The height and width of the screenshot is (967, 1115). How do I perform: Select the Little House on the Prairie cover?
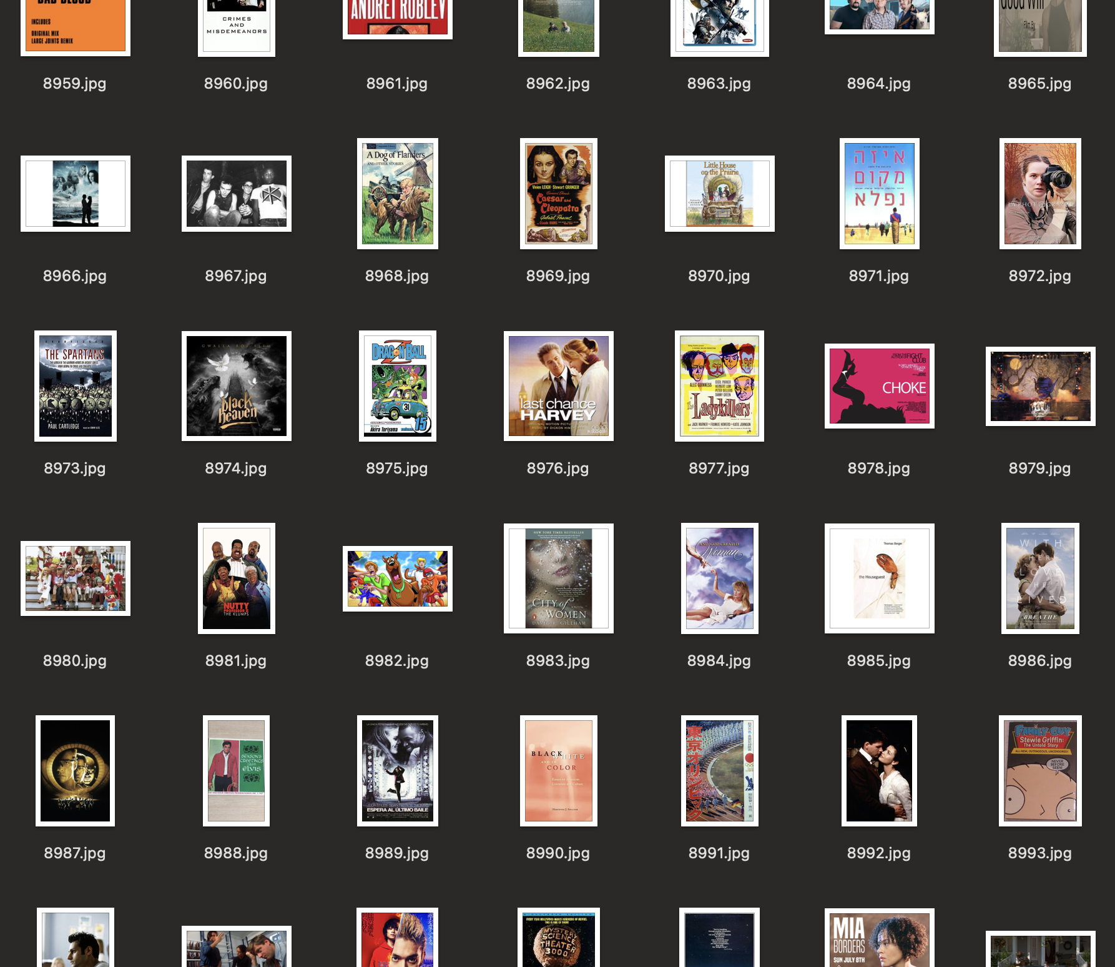point(720,194)
